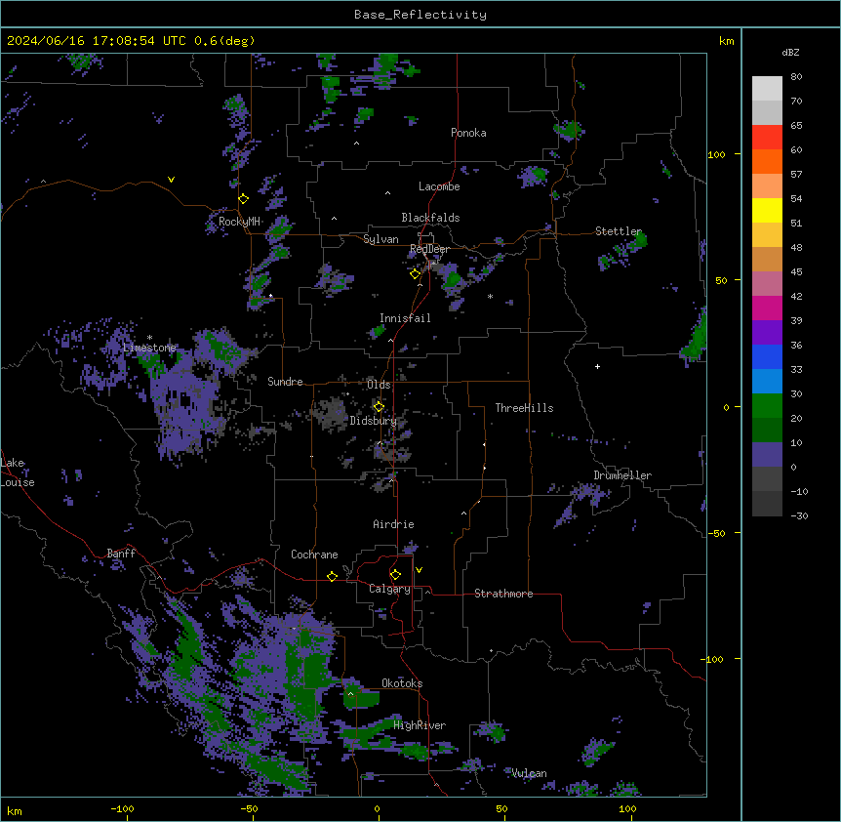Click the -30 value on the dBZ legend
841x822 pixels.
pos(799,516)
